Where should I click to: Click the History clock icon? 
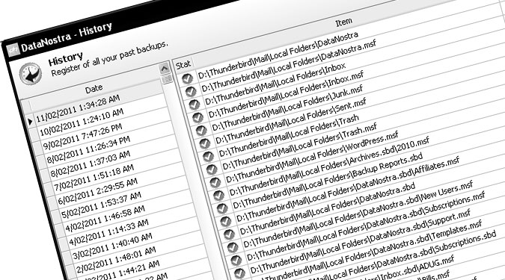click(30, 74)
